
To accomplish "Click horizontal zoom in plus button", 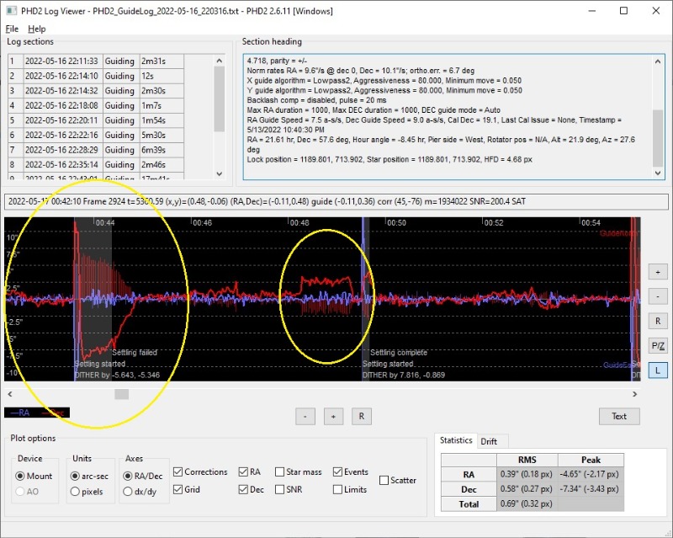I will click(333, 416).
